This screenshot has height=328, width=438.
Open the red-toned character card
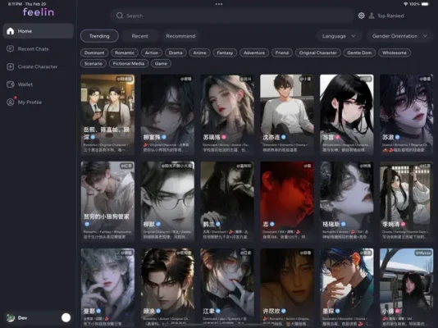(x=287, y=201)
